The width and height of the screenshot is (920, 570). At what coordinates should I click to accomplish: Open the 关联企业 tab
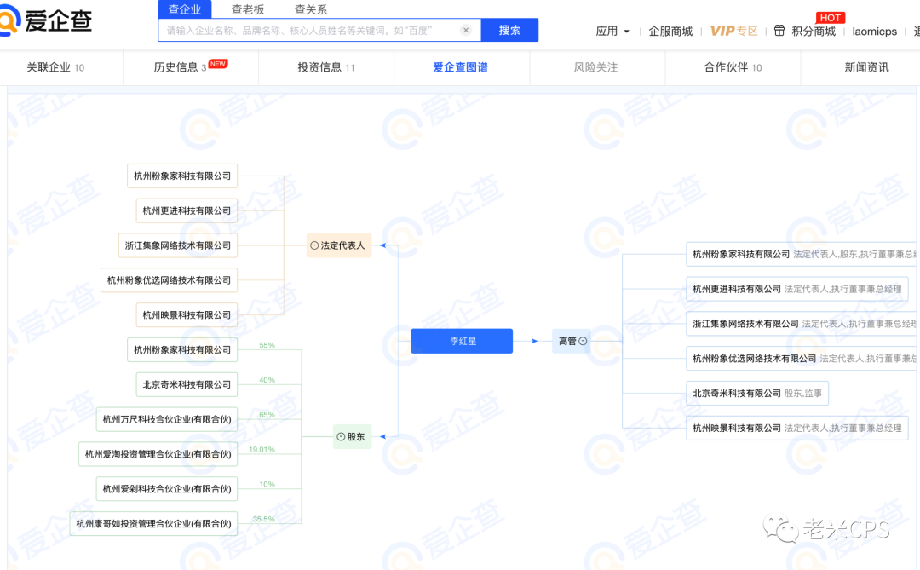pyautogui.click(x=55, y=67)
